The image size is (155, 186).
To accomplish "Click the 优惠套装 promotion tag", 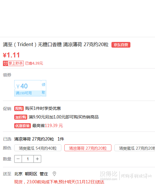I will click(x=23, y=126).
